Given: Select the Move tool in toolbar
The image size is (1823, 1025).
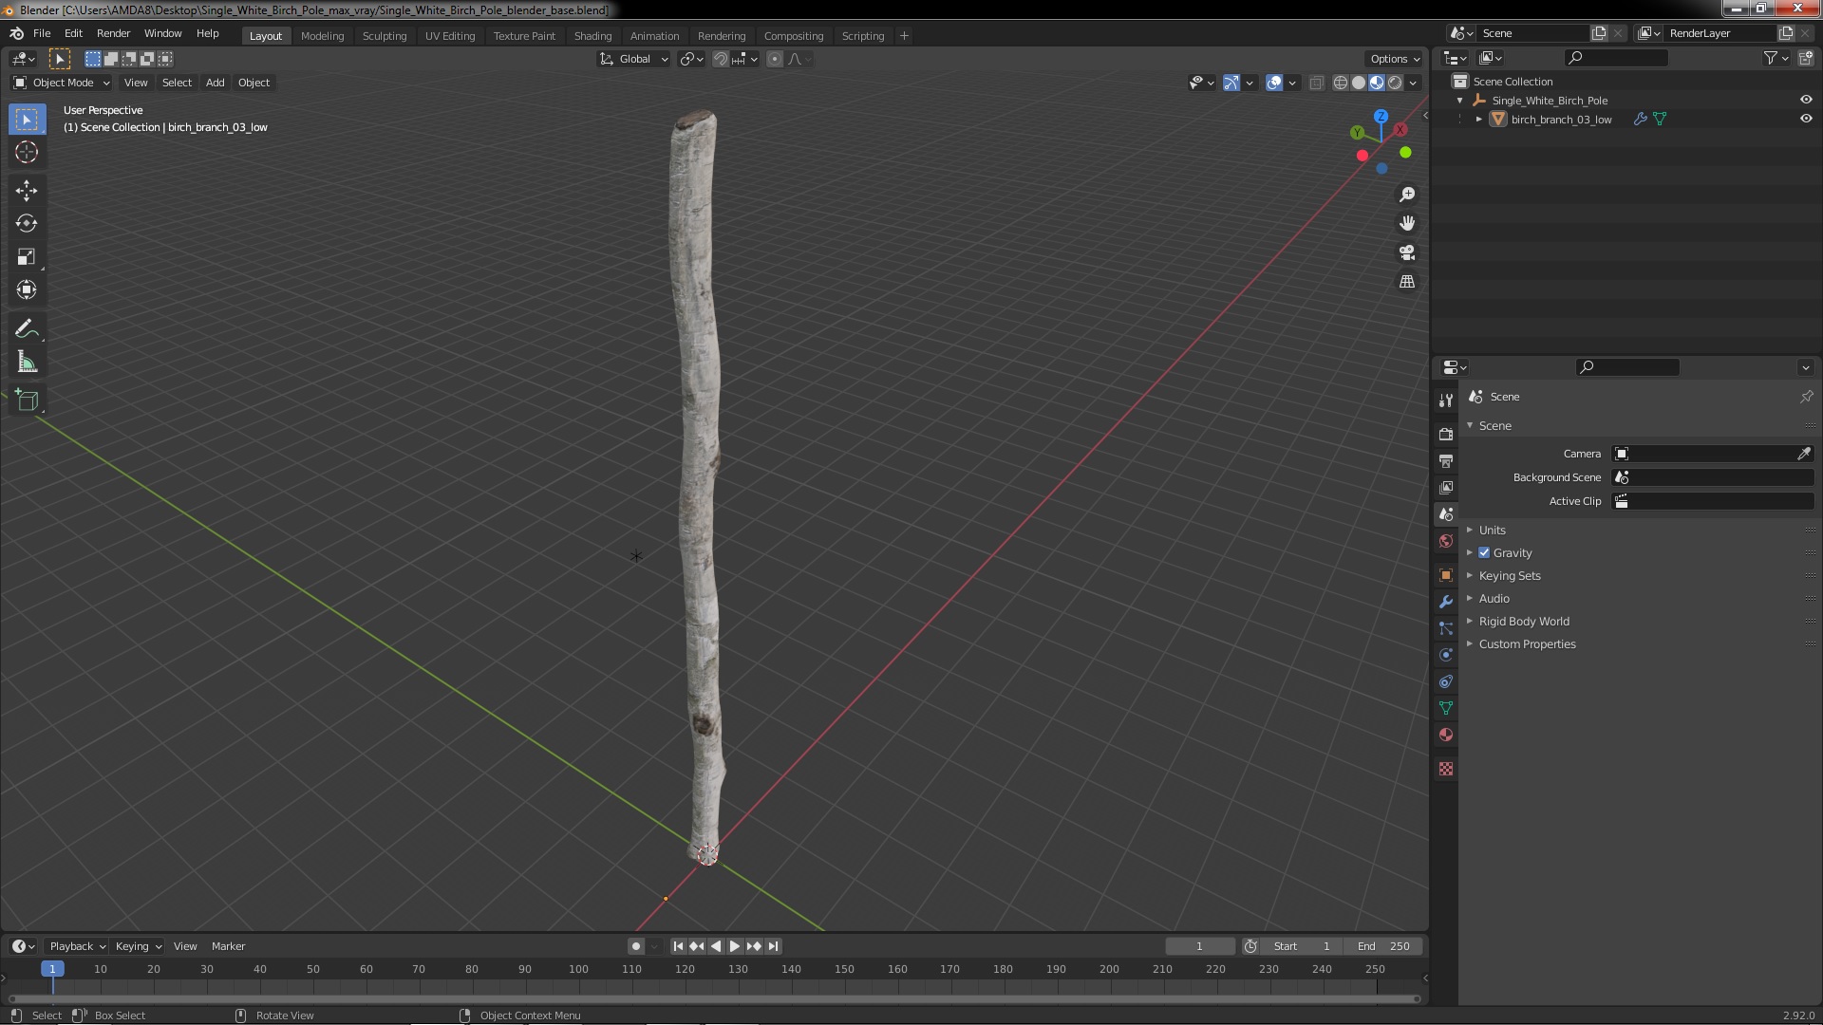Looking at the screenshot, I should pos(27,191).
